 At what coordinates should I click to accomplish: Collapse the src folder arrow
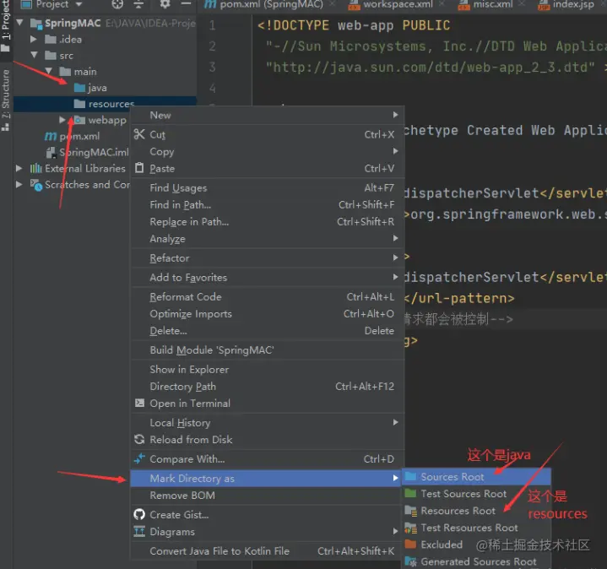(34, 56)
